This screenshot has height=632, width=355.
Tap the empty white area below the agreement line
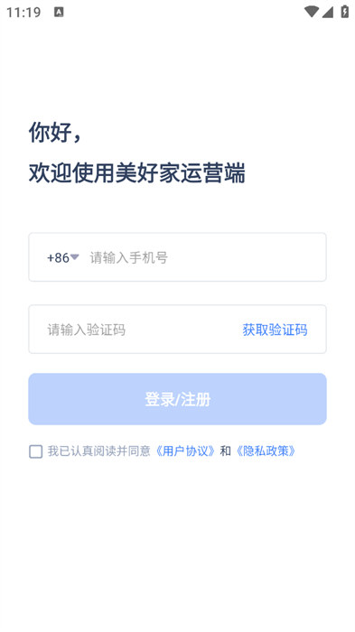177,544
